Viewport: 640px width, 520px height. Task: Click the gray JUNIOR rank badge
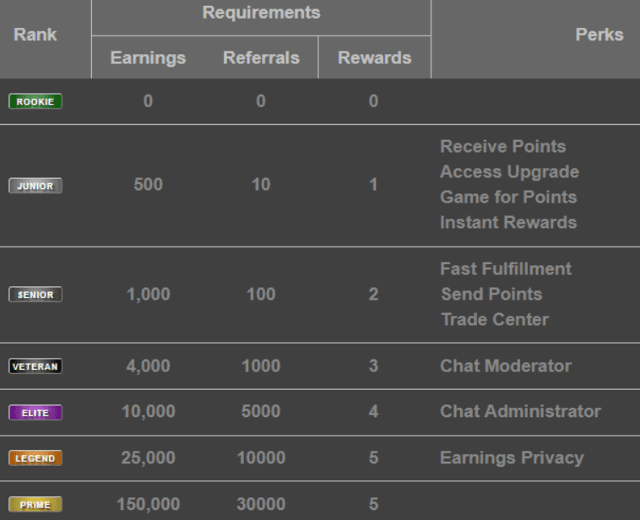point(35,186)
